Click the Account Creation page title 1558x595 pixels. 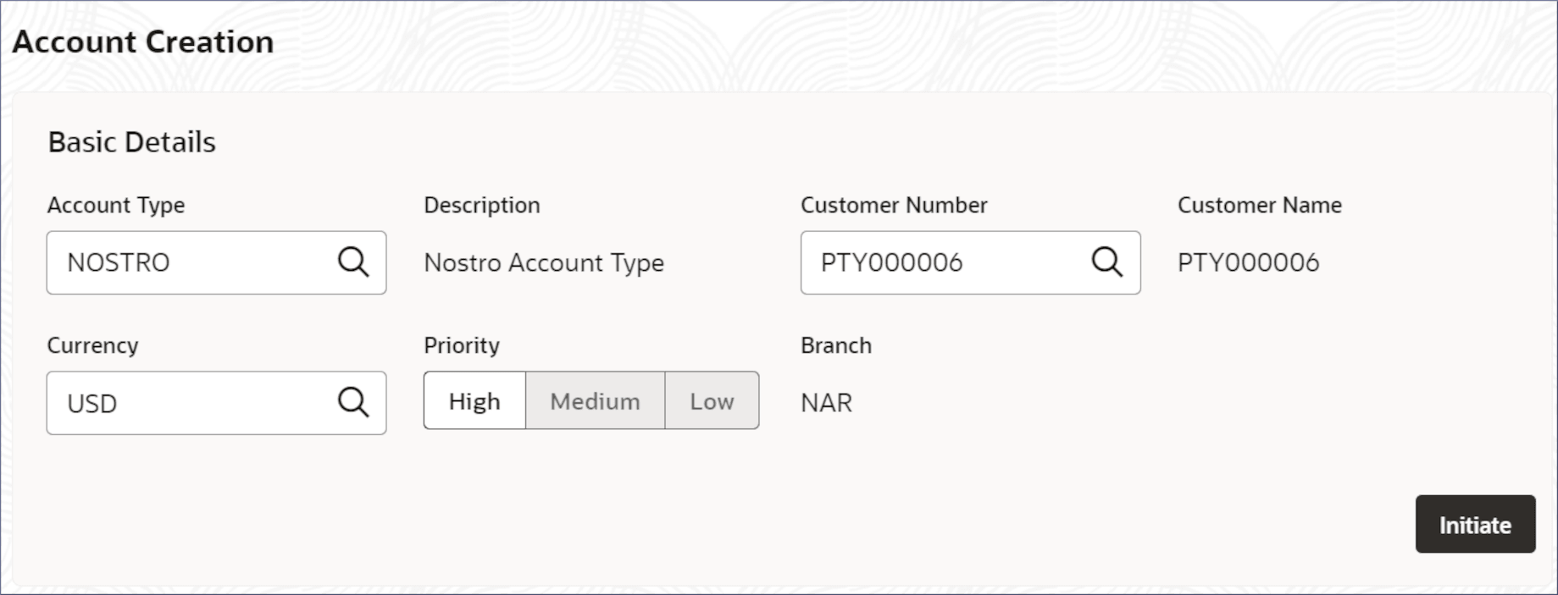[143, 42]
